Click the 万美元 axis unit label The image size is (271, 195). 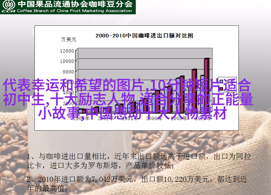68,40
